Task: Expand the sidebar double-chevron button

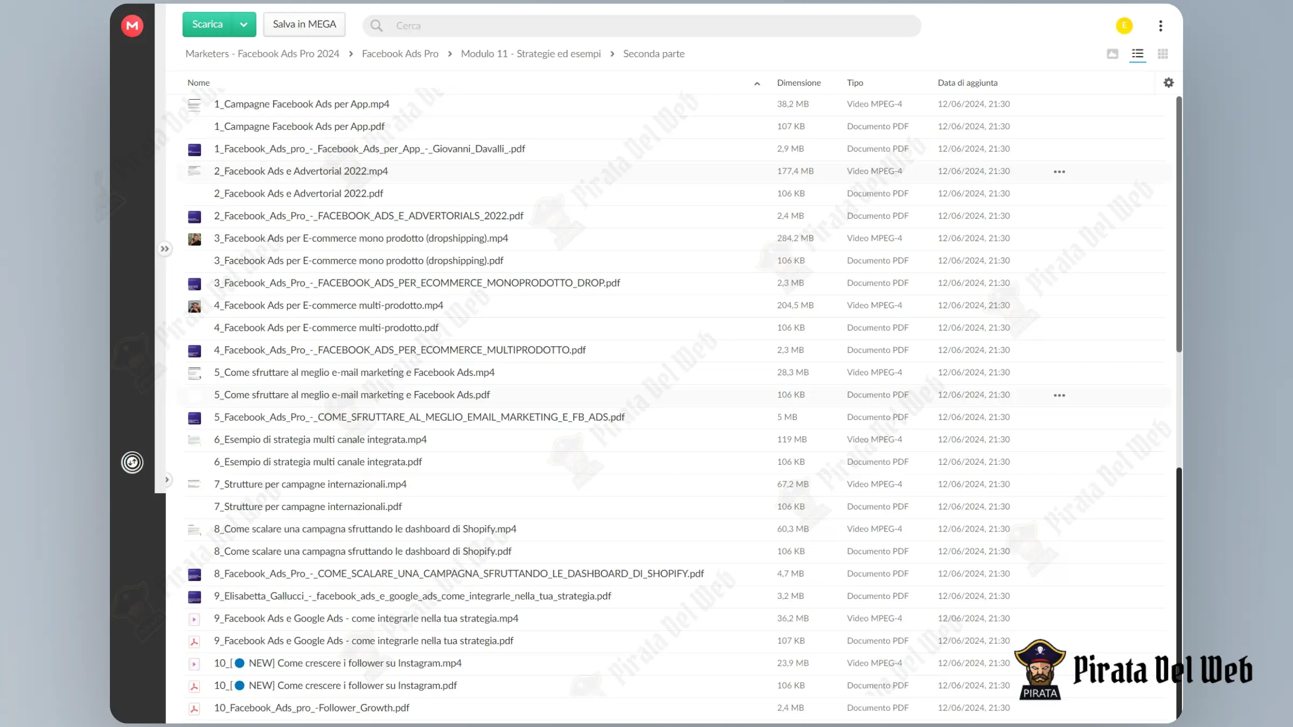Action: (x=164, y=249)
